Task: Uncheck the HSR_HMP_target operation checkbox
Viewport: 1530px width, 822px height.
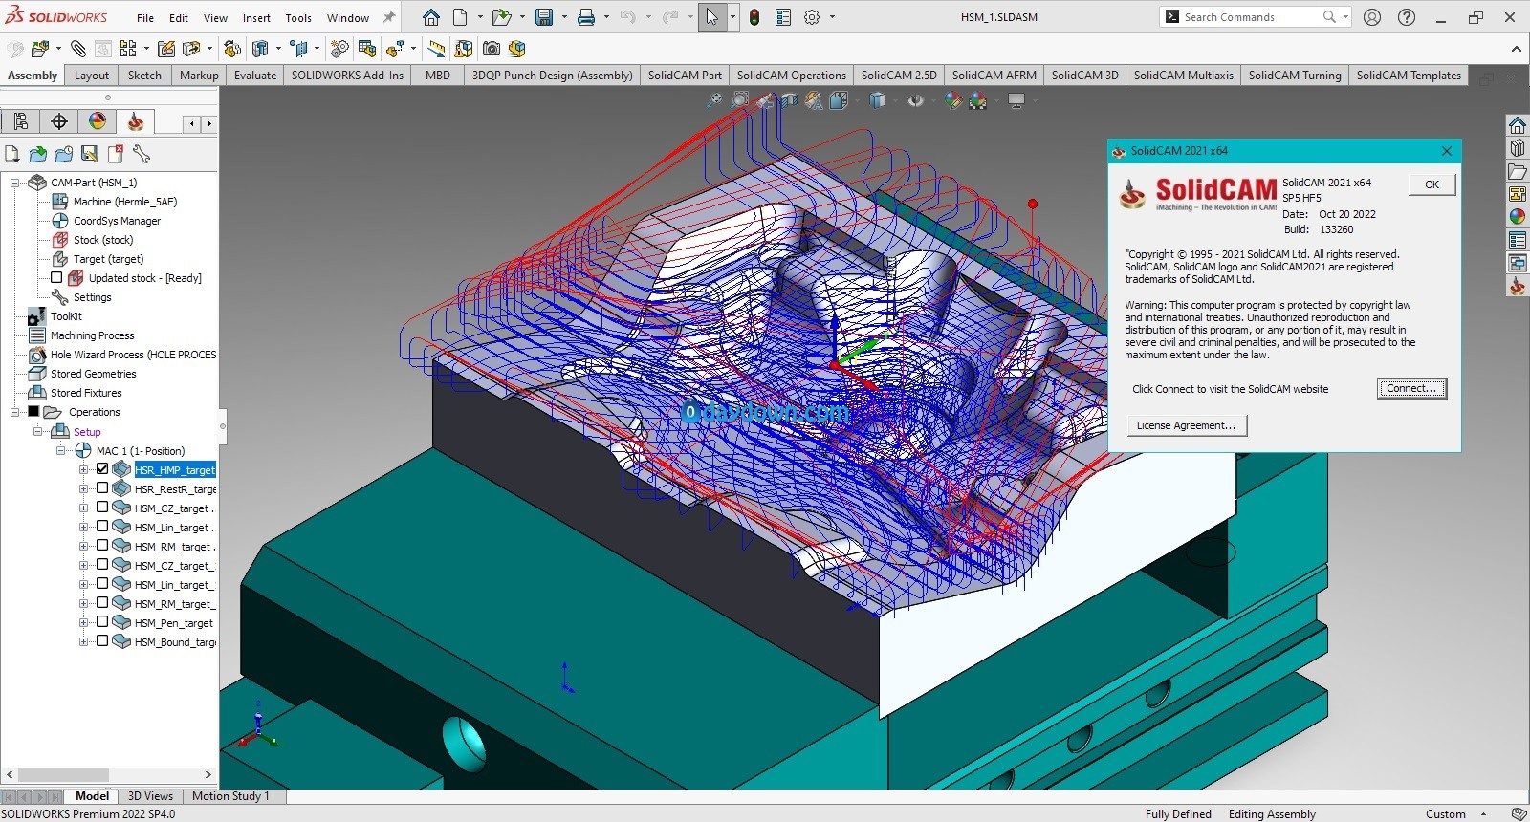Action: [102, 469]
